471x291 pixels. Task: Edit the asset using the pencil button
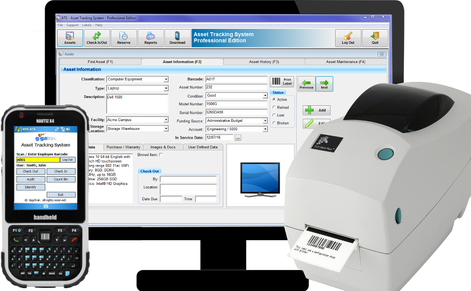[316, 123]
